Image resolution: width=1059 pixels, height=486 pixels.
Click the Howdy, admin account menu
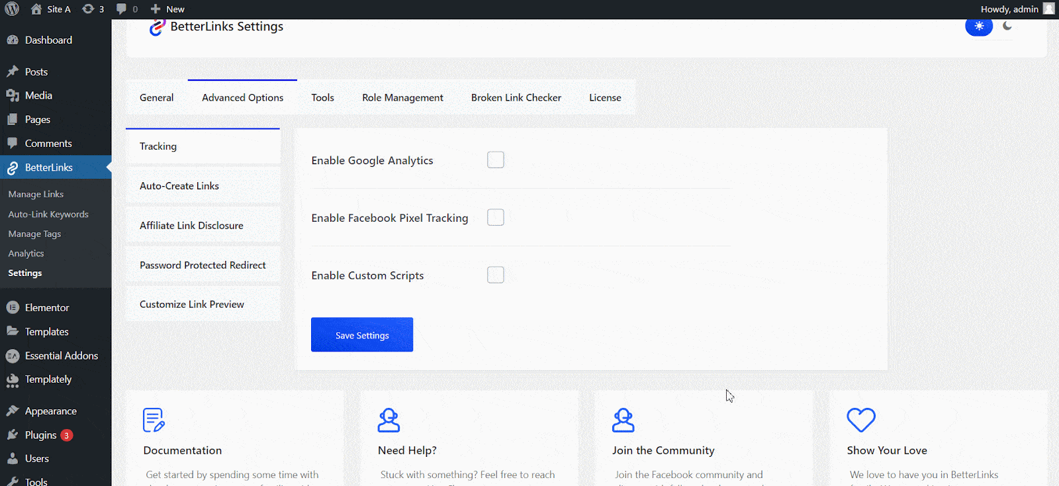[x=1017, y=9]
